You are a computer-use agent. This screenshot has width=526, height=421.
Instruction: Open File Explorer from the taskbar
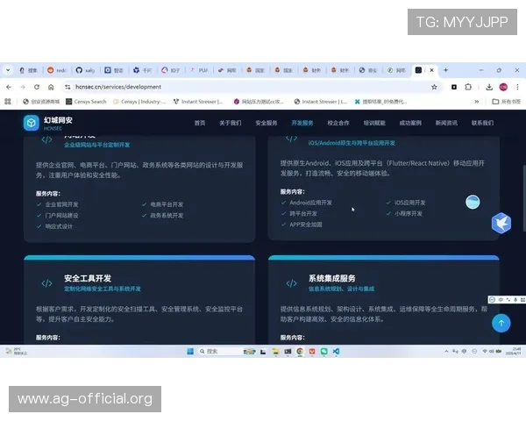pos(276,352)
